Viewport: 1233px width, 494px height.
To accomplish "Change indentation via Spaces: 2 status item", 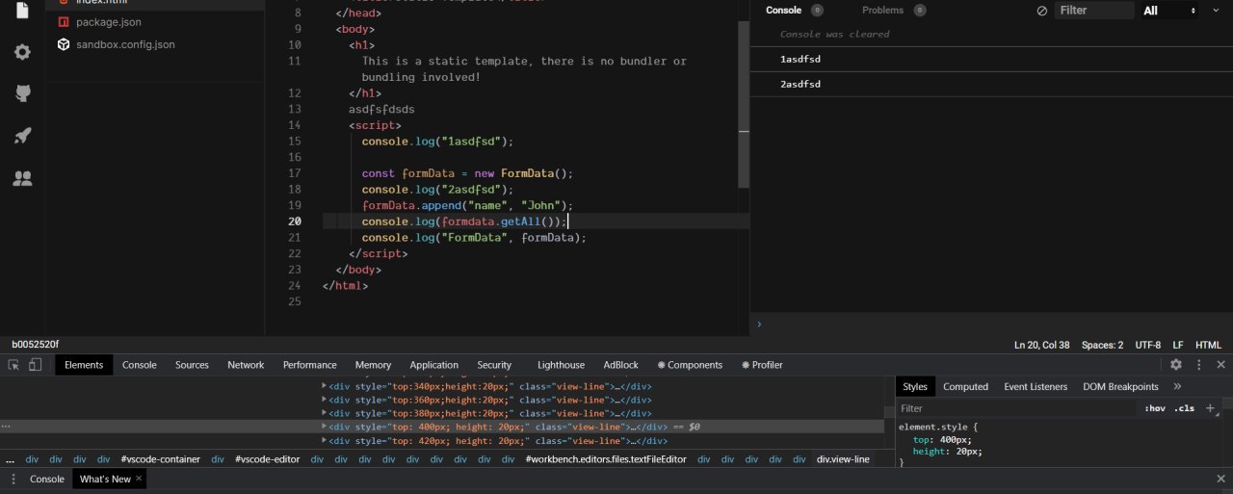I will point(1102,345).
